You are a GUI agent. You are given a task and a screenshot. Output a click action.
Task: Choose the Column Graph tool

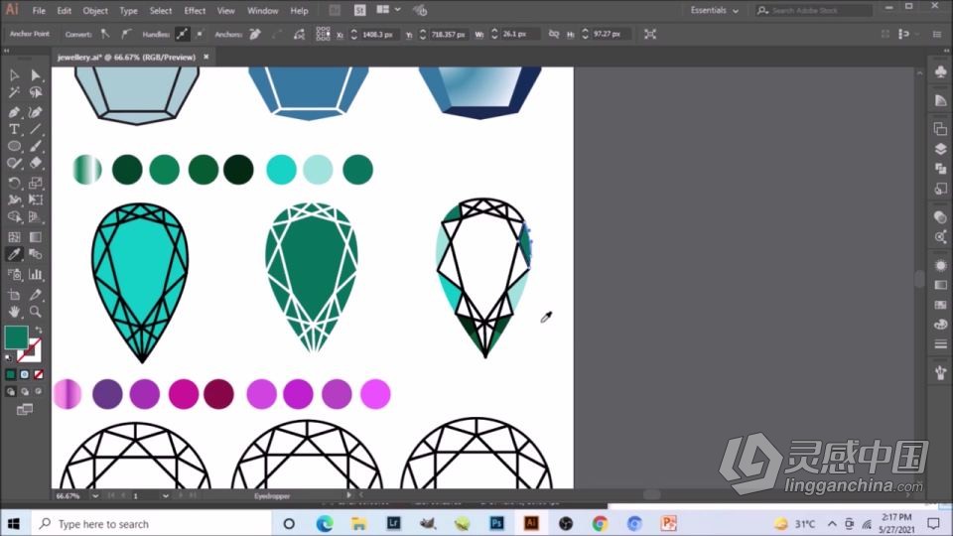36,275
